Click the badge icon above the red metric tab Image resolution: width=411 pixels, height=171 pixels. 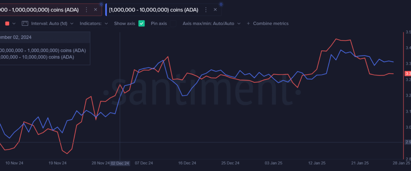coord(101,4)
